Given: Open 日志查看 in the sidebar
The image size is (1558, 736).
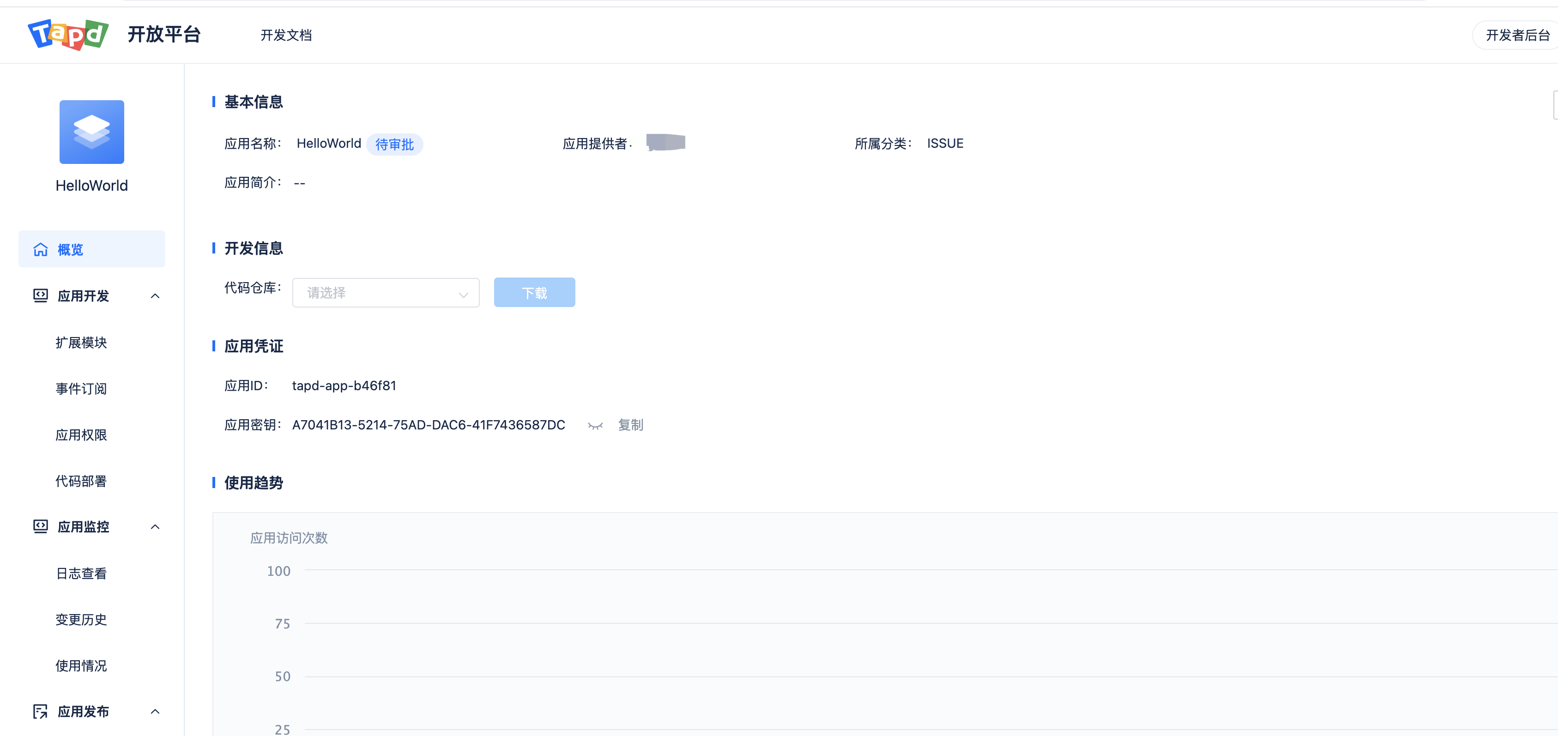Looking at the screenshot, I should tap(81, 573).
